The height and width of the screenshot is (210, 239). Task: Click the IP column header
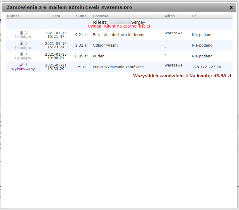point(194,16)
